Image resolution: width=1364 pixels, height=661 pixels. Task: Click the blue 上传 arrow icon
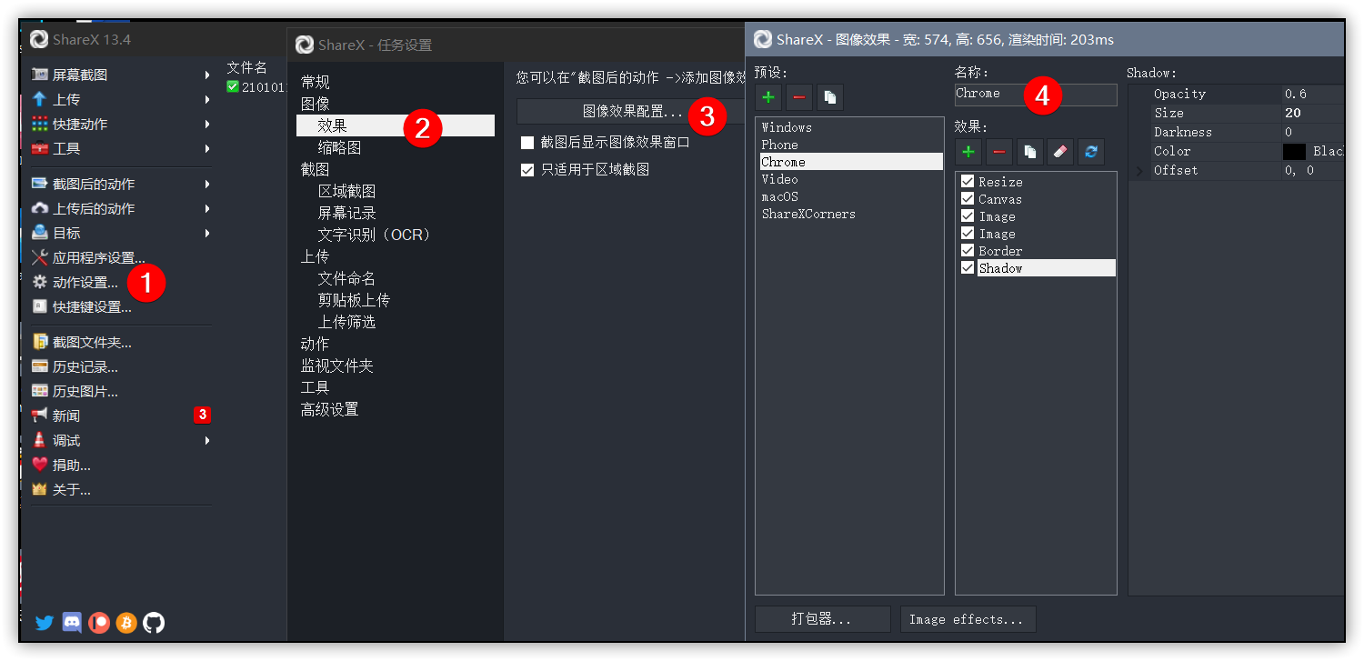(x=40, y=99)
